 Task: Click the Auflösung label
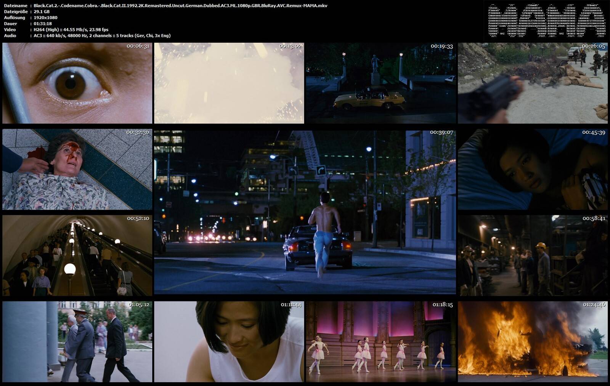(x=14, y=18)
